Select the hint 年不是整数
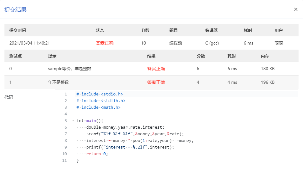The image size is (303, 171). click(x=58, y=82)
